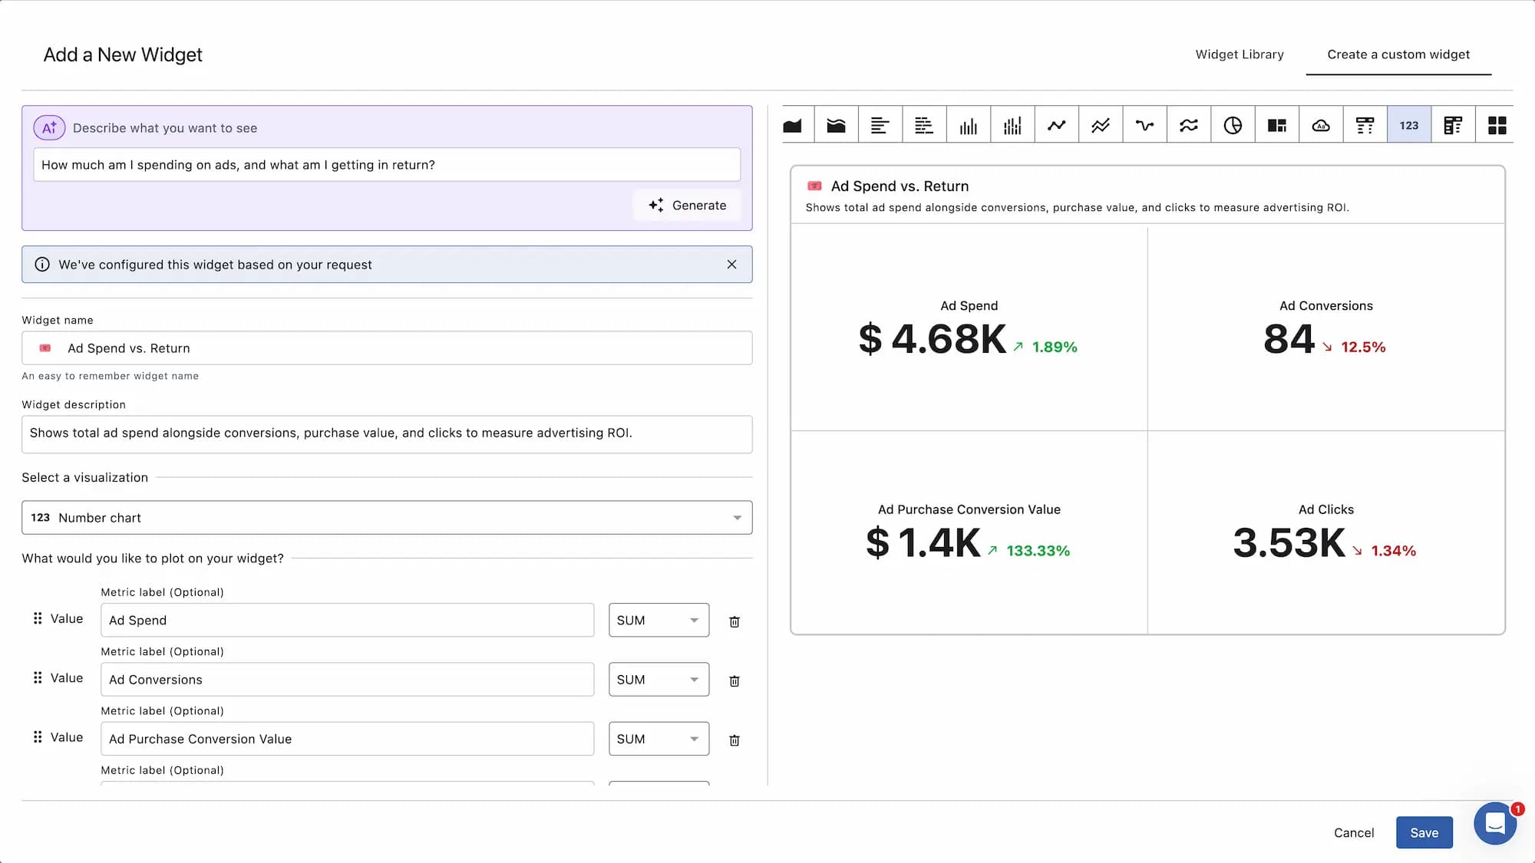Click the Generate button
Image resolution: width=1535 pixels, height=863 pixels.
[x=686, y=205]
